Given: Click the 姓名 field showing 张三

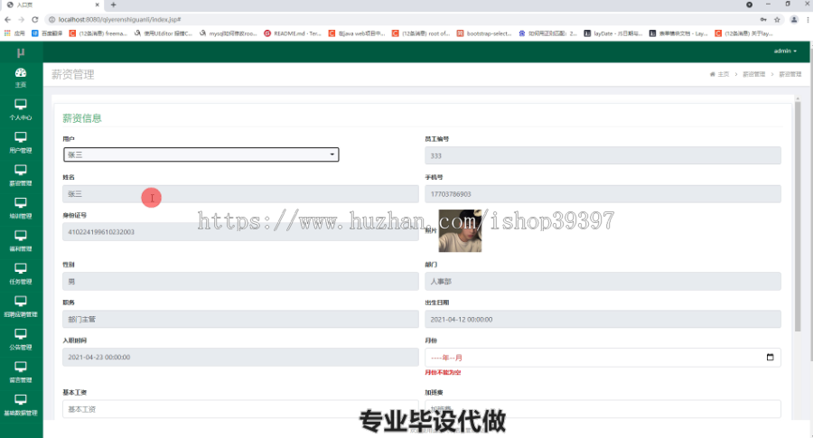Looking at the screenshot, I should (240, 194).
